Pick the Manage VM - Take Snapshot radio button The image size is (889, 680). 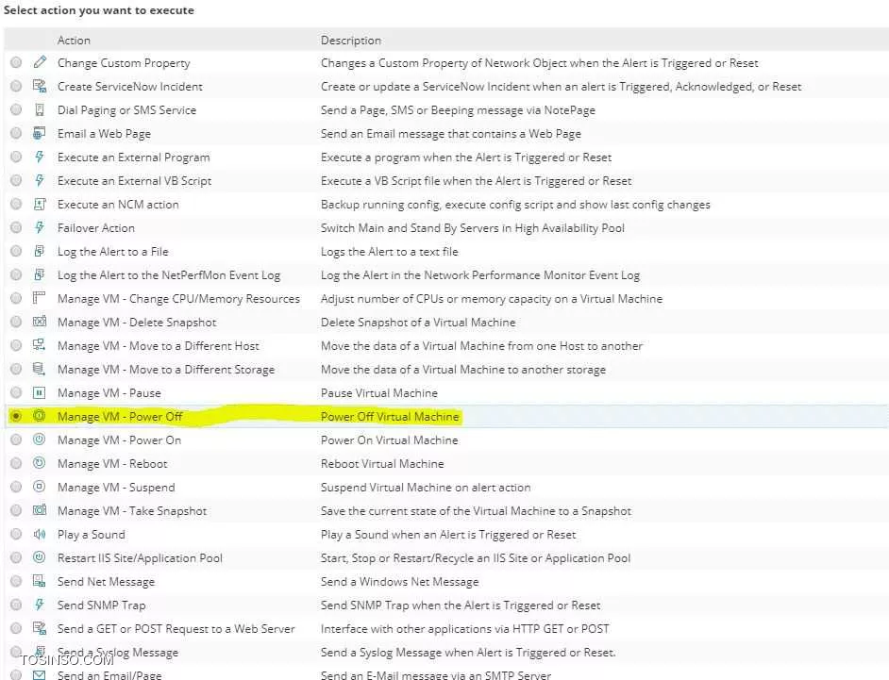click(x=16, y=510)
